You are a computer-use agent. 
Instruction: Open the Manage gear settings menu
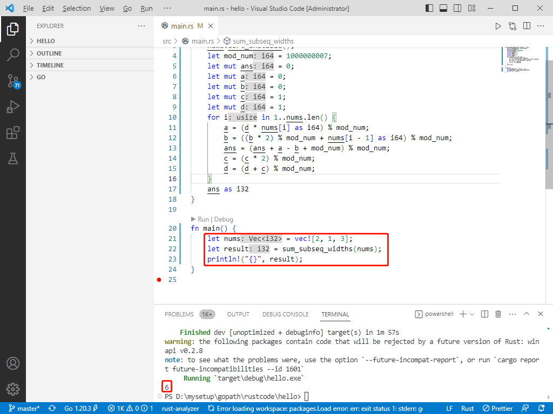coord(13,389)
